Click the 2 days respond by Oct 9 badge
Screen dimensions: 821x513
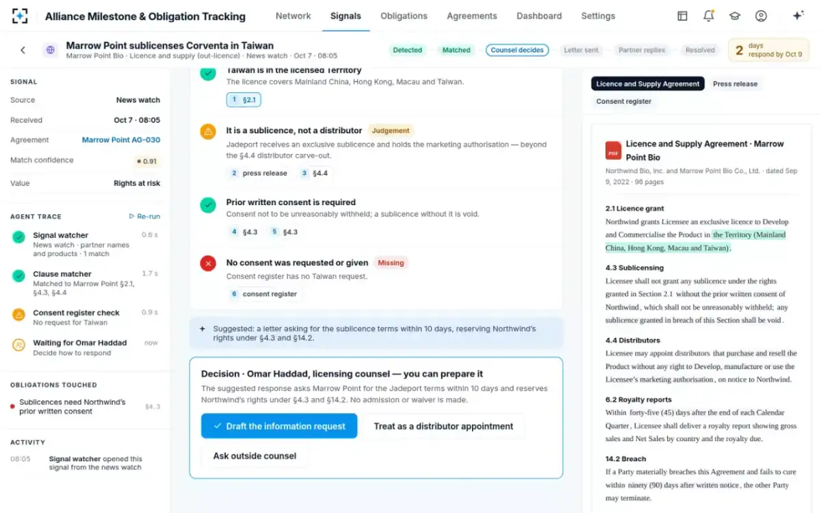coord(768,50)
